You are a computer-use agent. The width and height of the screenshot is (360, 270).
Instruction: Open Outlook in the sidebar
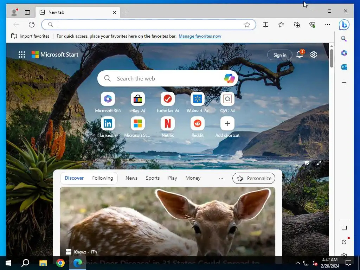tap(344, 67)
